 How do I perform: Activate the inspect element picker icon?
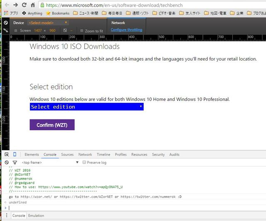tap(7, 154)
